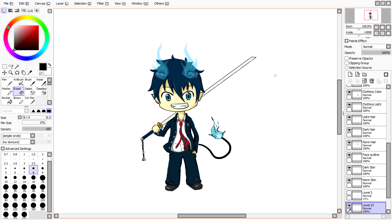Create a new layer folder
Image resolution: width=392 pixels, height=220 pixels.
point(364,74)
